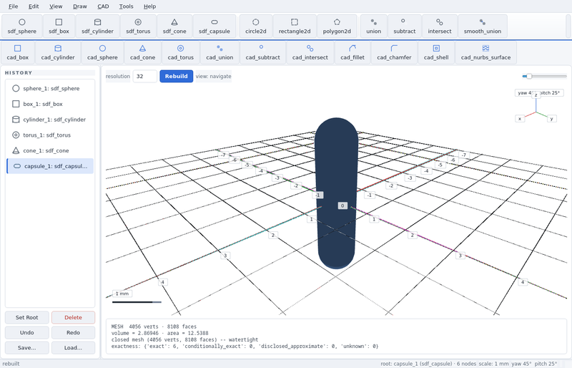Screen dimensions: 572x368
Task: Select the sdf_cylinder tool
Action: [x=97, y=26]
